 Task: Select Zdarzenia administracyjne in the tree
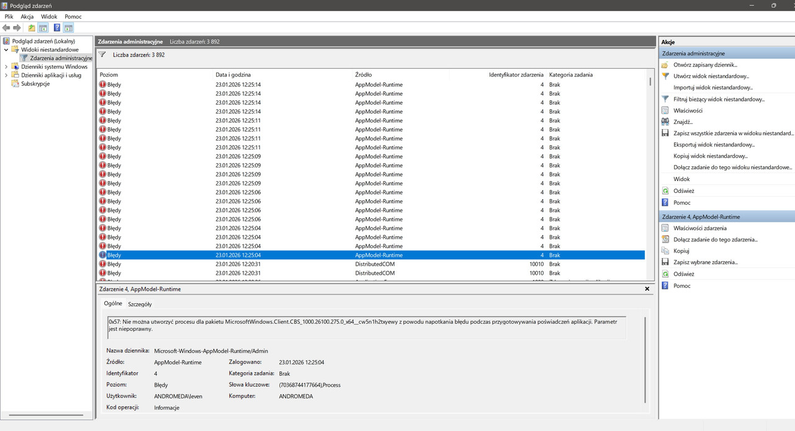coord(61,58)
